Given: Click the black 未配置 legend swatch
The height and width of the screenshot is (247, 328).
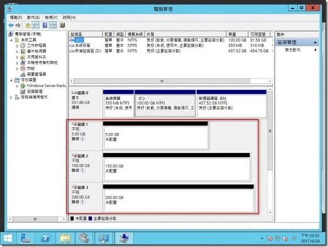Looking at the screenshot, I should click(72, 218).
